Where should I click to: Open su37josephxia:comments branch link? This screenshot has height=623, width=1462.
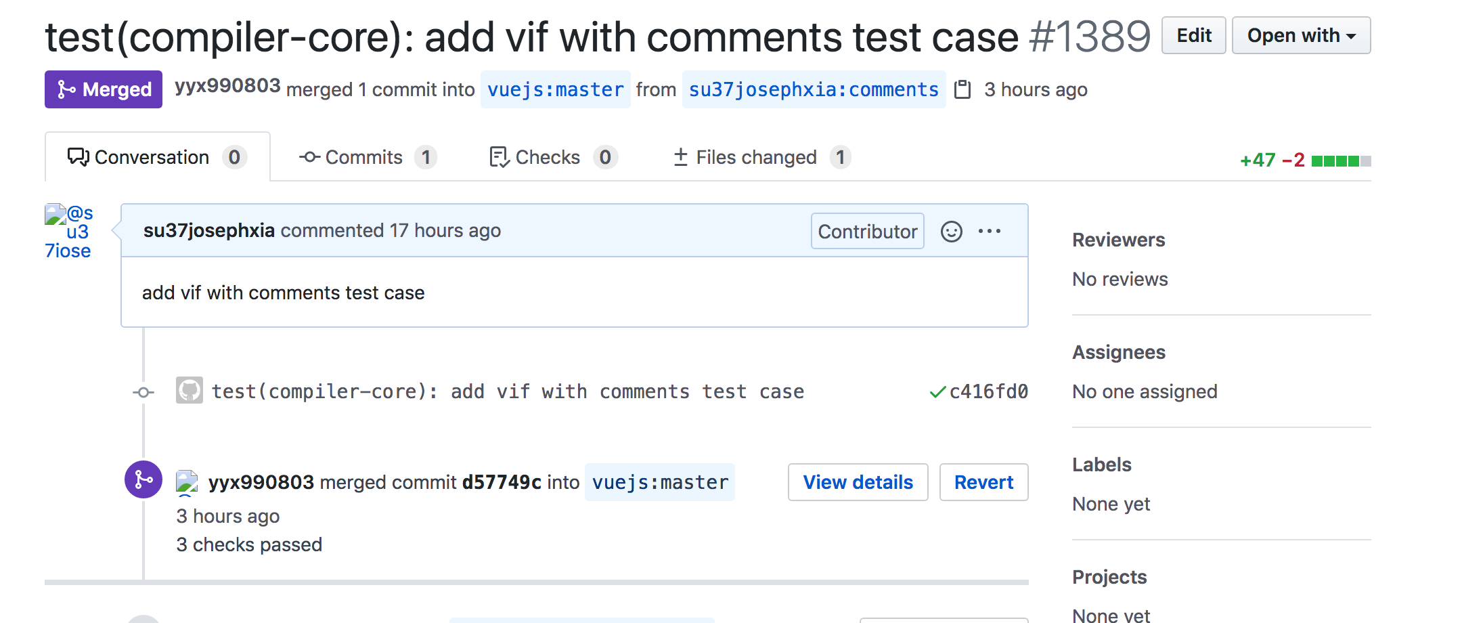tap(814, 89)
